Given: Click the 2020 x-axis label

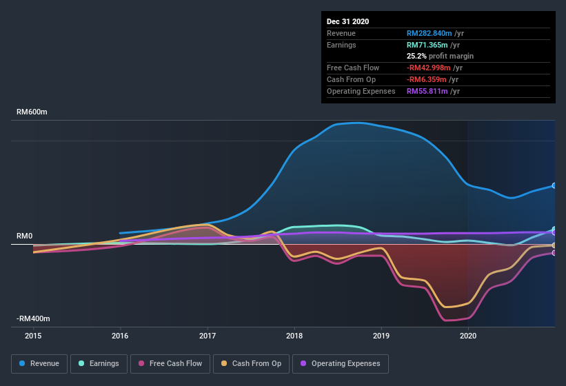Looking at the screenshot, I should pyautogui.click(x=468, y=336).
